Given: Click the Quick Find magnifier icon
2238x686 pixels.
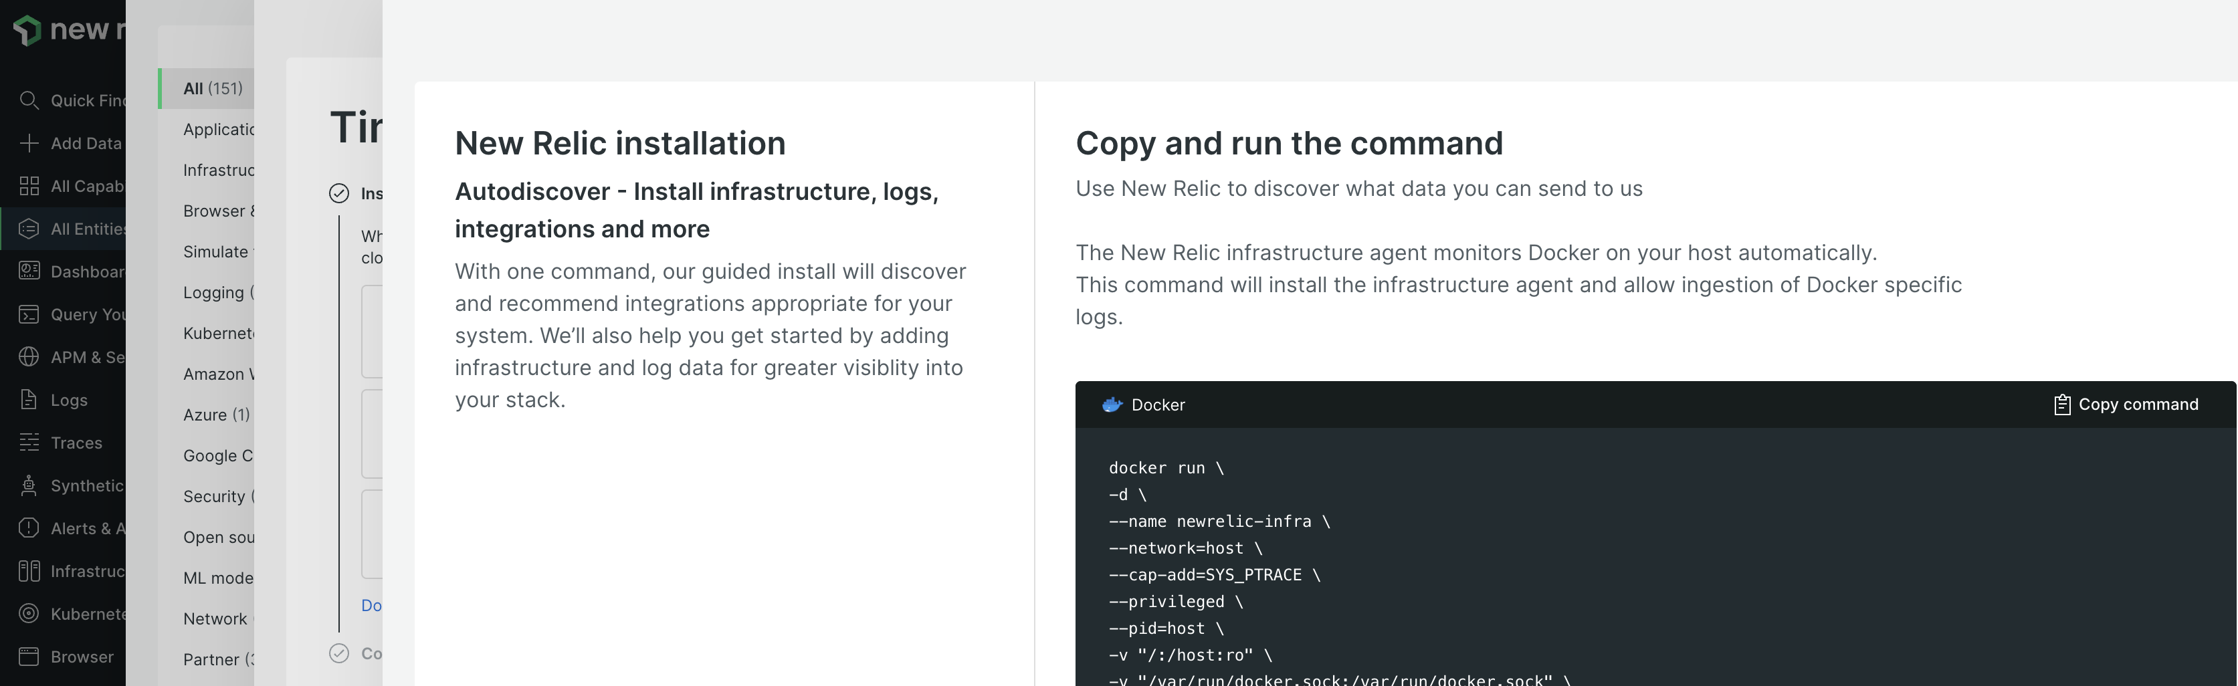Looking at the screenshot, I should (x=29, y=101).
